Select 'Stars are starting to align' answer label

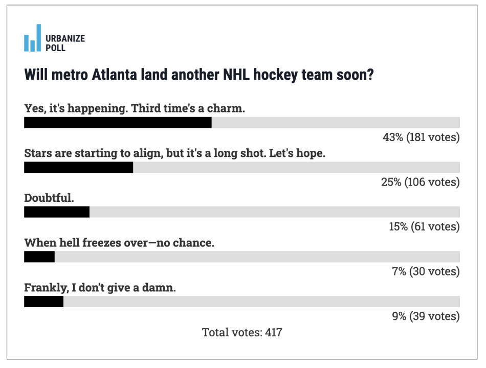[x=175, y=153]
